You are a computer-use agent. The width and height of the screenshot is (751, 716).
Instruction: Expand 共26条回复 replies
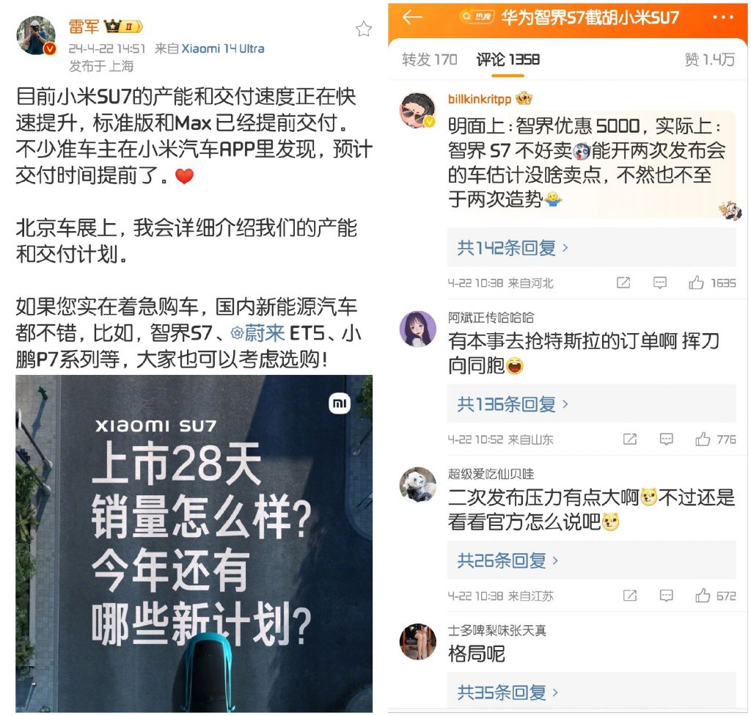[x=508, y=560]
